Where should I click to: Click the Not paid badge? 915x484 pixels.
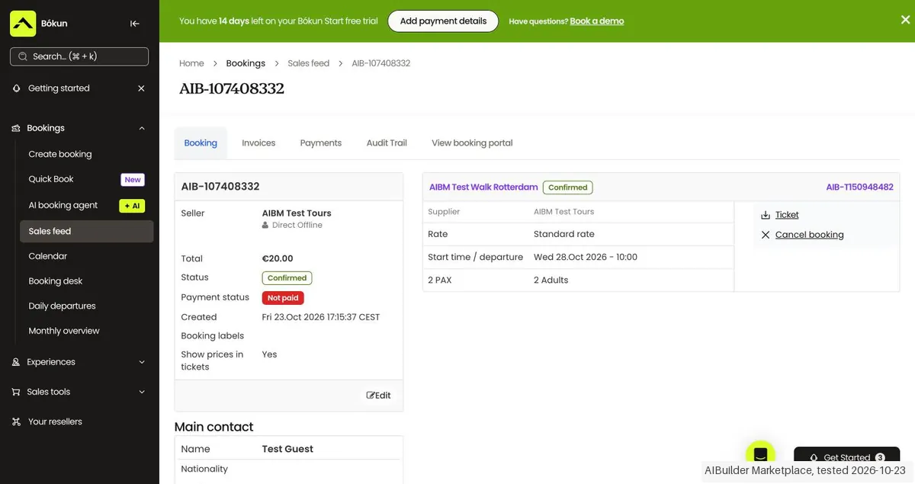(x=283, y=298)
